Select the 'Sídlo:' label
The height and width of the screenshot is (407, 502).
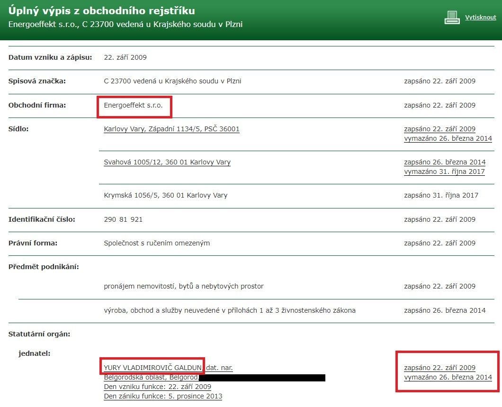pos(18,129)
